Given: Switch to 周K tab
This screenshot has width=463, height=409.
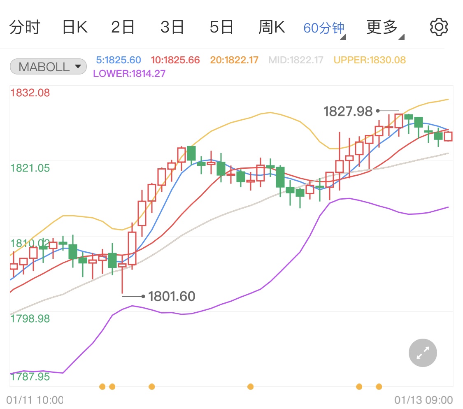Looking at the screenshot, I should pos(272,27).
